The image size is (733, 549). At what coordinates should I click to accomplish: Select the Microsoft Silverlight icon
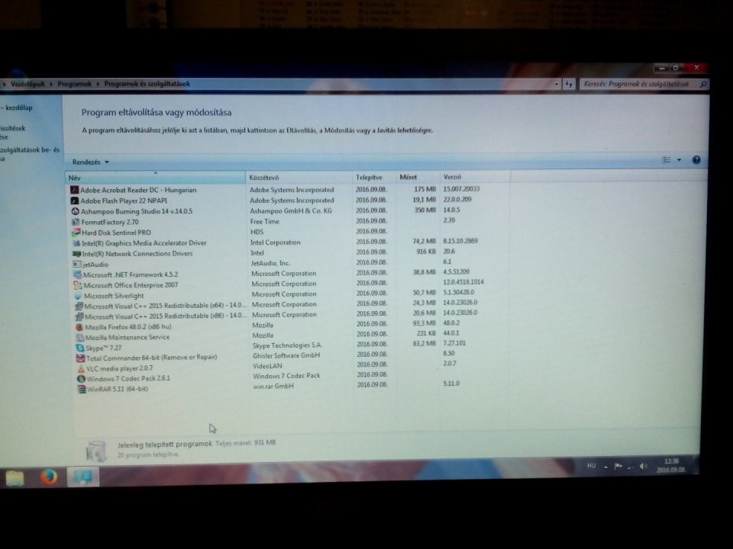point(78,296)
